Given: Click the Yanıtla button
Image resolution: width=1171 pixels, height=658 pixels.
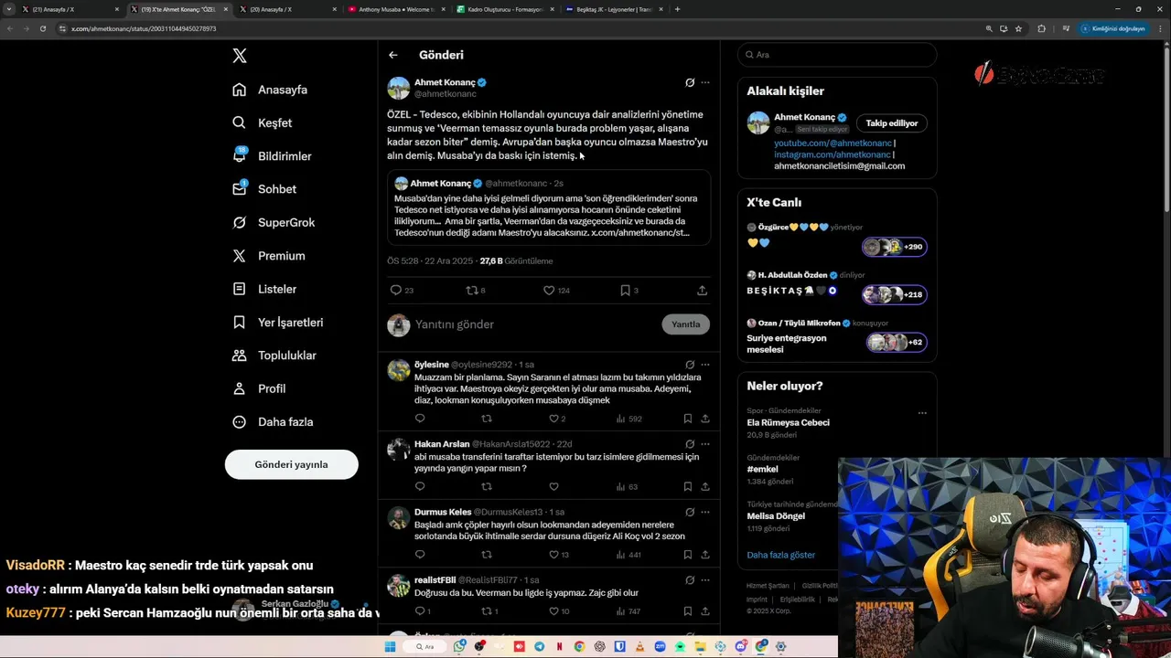Looking at the screenshot, I should point(685,324).
